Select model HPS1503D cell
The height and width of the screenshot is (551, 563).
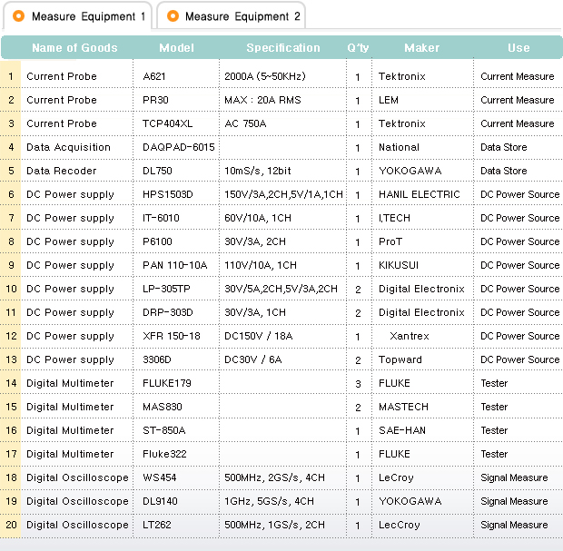click(x=168, y=194)
